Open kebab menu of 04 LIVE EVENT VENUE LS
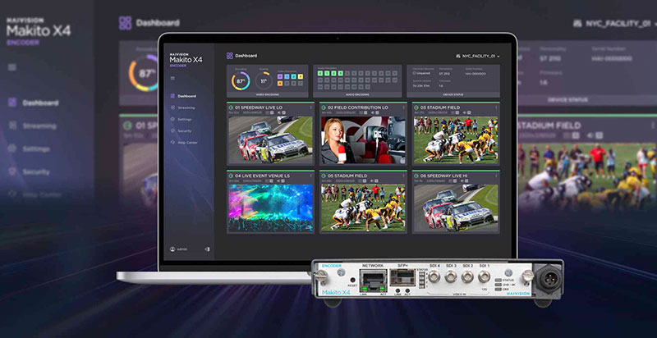This screenshot has width=657, height=338. (x=311, y=176)
